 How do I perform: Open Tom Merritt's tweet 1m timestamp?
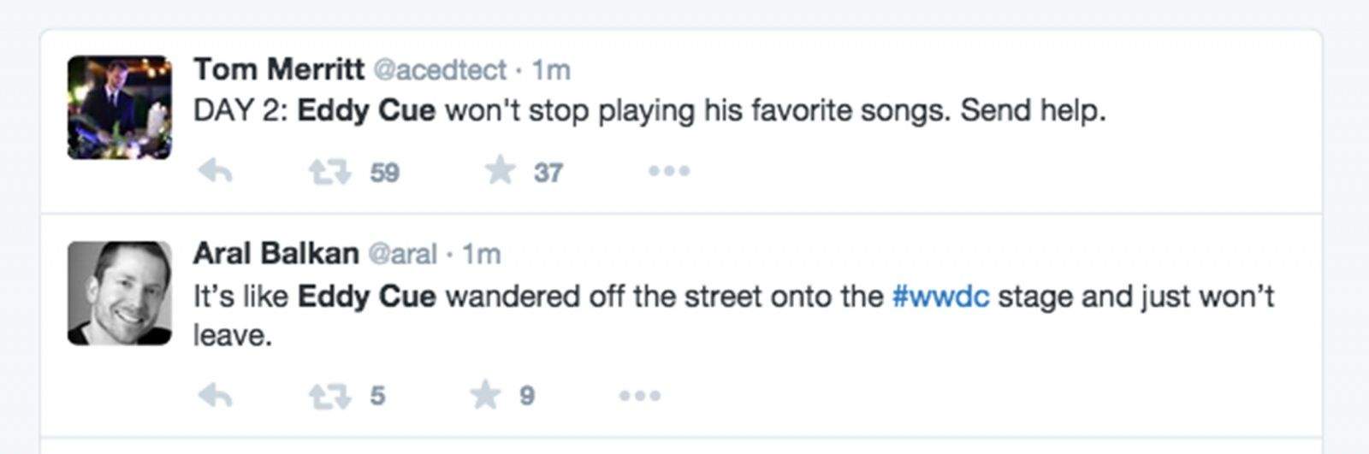[551, 70]
